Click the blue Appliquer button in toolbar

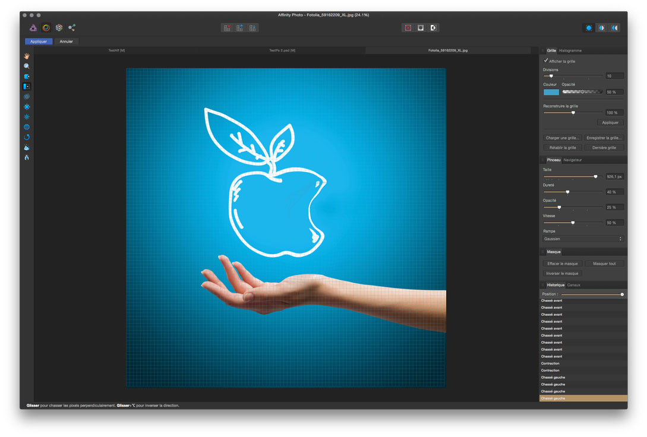tap(39, 41)
